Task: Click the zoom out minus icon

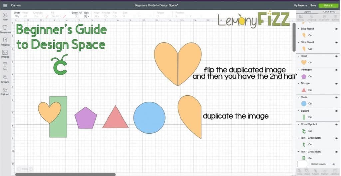Action: click(19, 169)
